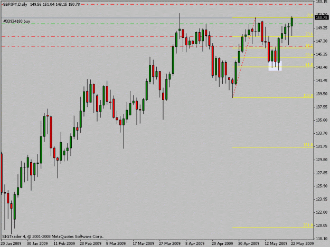Click the 20 Apr 2009 date label
330x247 pixels.
(x=222, y=244)
